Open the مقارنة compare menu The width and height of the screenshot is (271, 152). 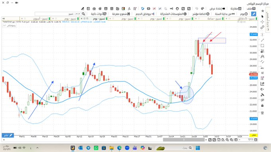(236, 9)
